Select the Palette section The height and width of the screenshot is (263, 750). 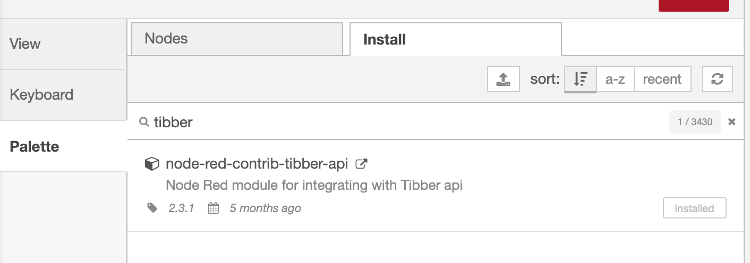63,146
